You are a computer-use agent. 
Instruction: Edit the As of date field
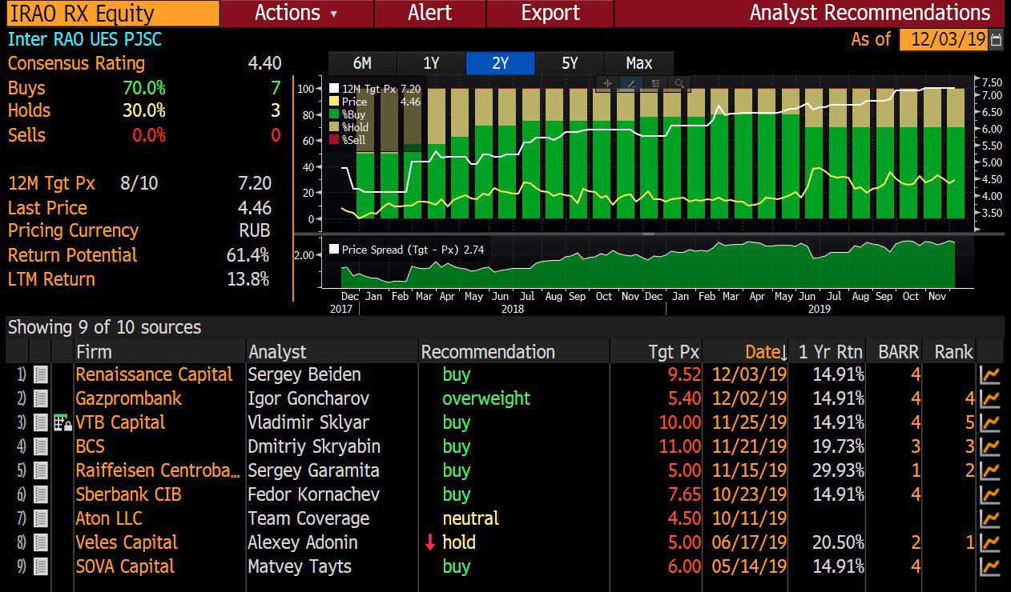click(944, 39)
